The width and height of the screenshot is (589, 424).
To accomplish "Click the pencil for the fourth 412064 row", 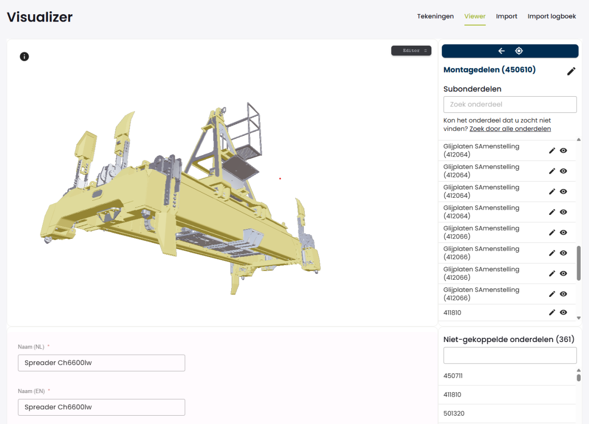I will pos(552,212).
